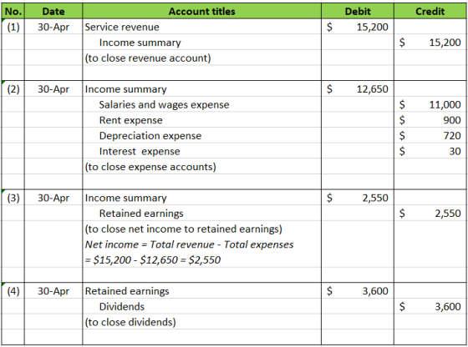This screenshot has height=347, width=468.
Task: Click the 30 credit amount
Action: click(430, 151)
